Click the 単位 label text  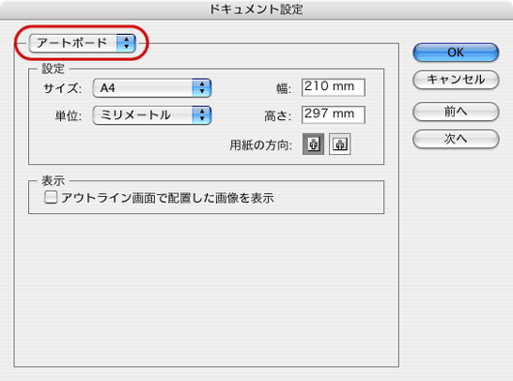pos(68,115)
